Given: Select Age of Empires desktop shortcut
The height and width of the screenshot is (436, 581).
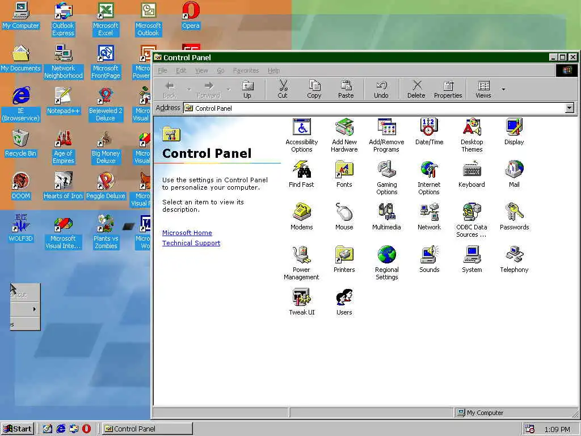Looking at the screenshot, I should 64,147.
